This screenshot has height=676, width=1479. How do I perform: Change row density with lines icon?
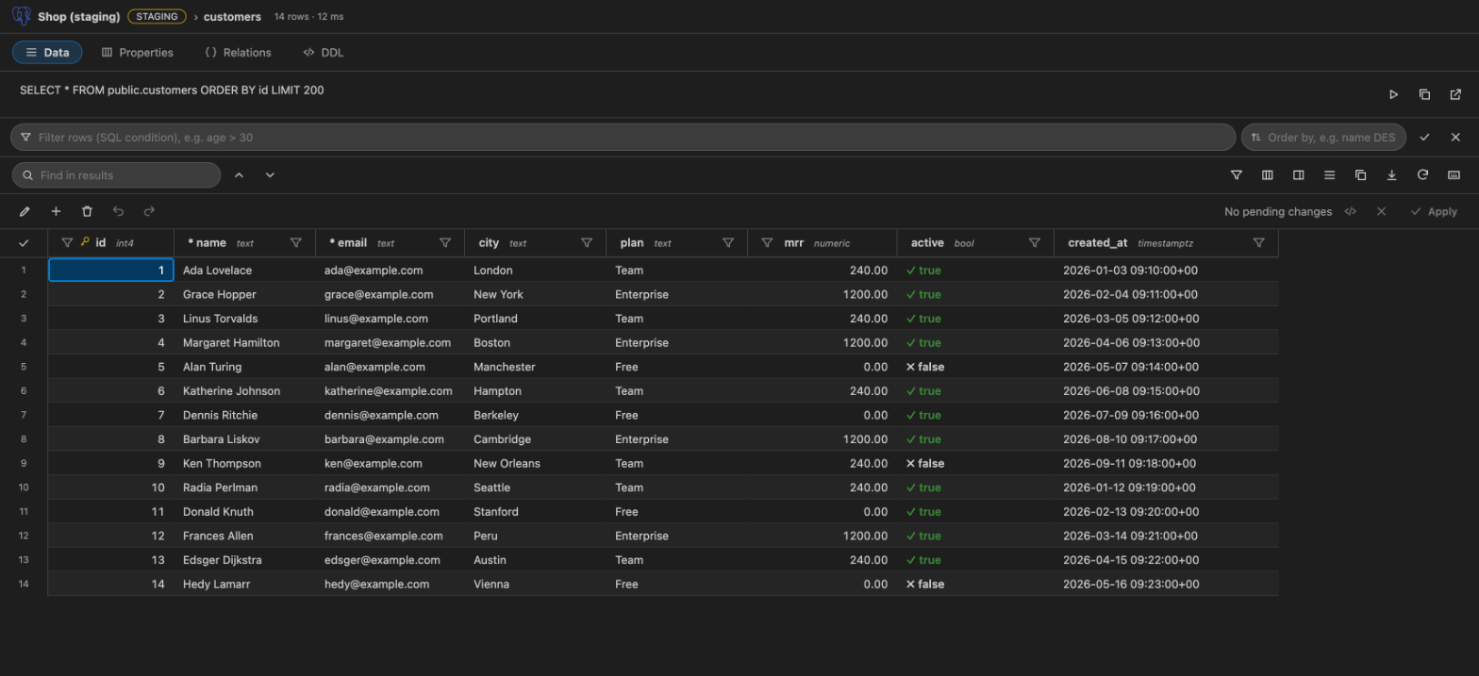pyautogui.click(x=1329, y=175)
